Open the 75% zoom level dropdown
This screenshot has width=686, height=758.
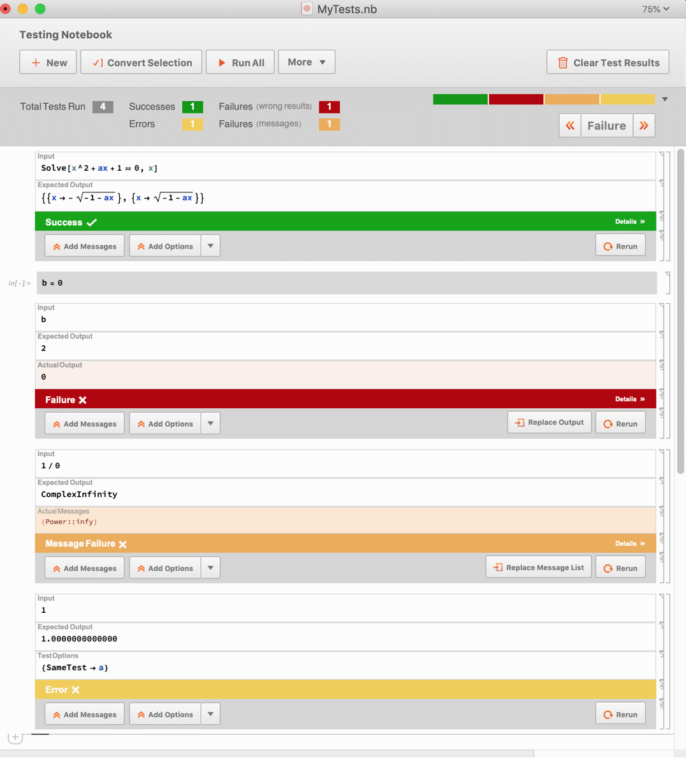(x=655, y=9)
